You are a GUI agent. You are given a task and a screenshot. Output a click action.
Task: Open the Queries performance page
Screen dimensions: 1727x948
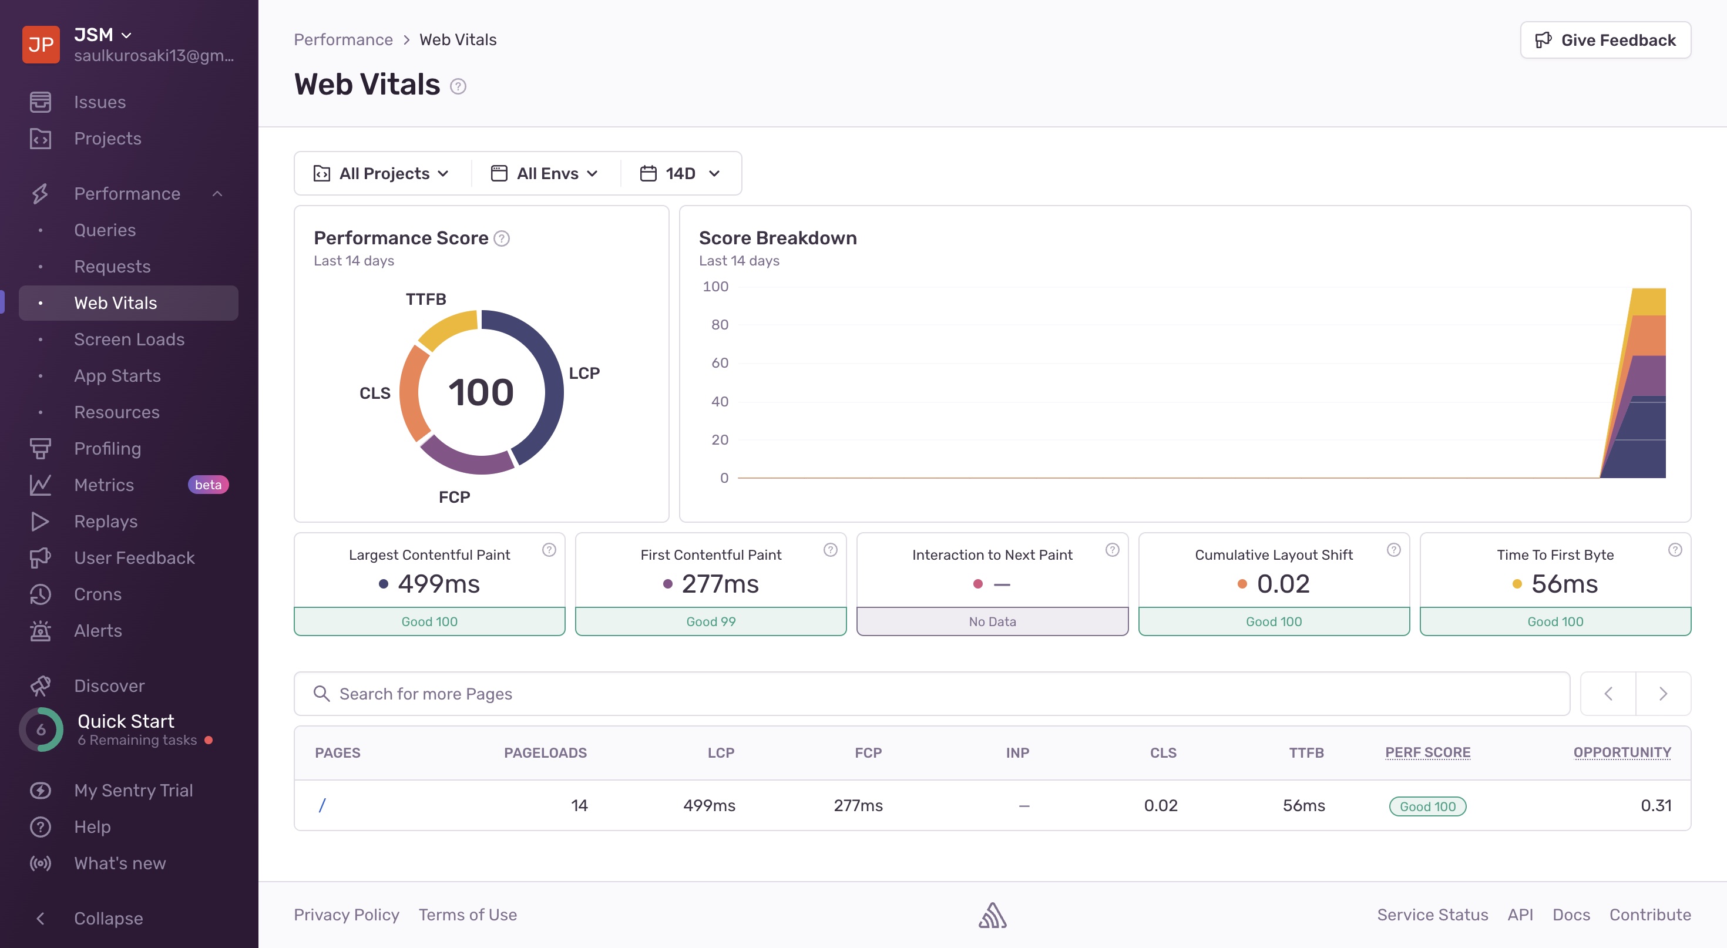(x=105, y=230)
